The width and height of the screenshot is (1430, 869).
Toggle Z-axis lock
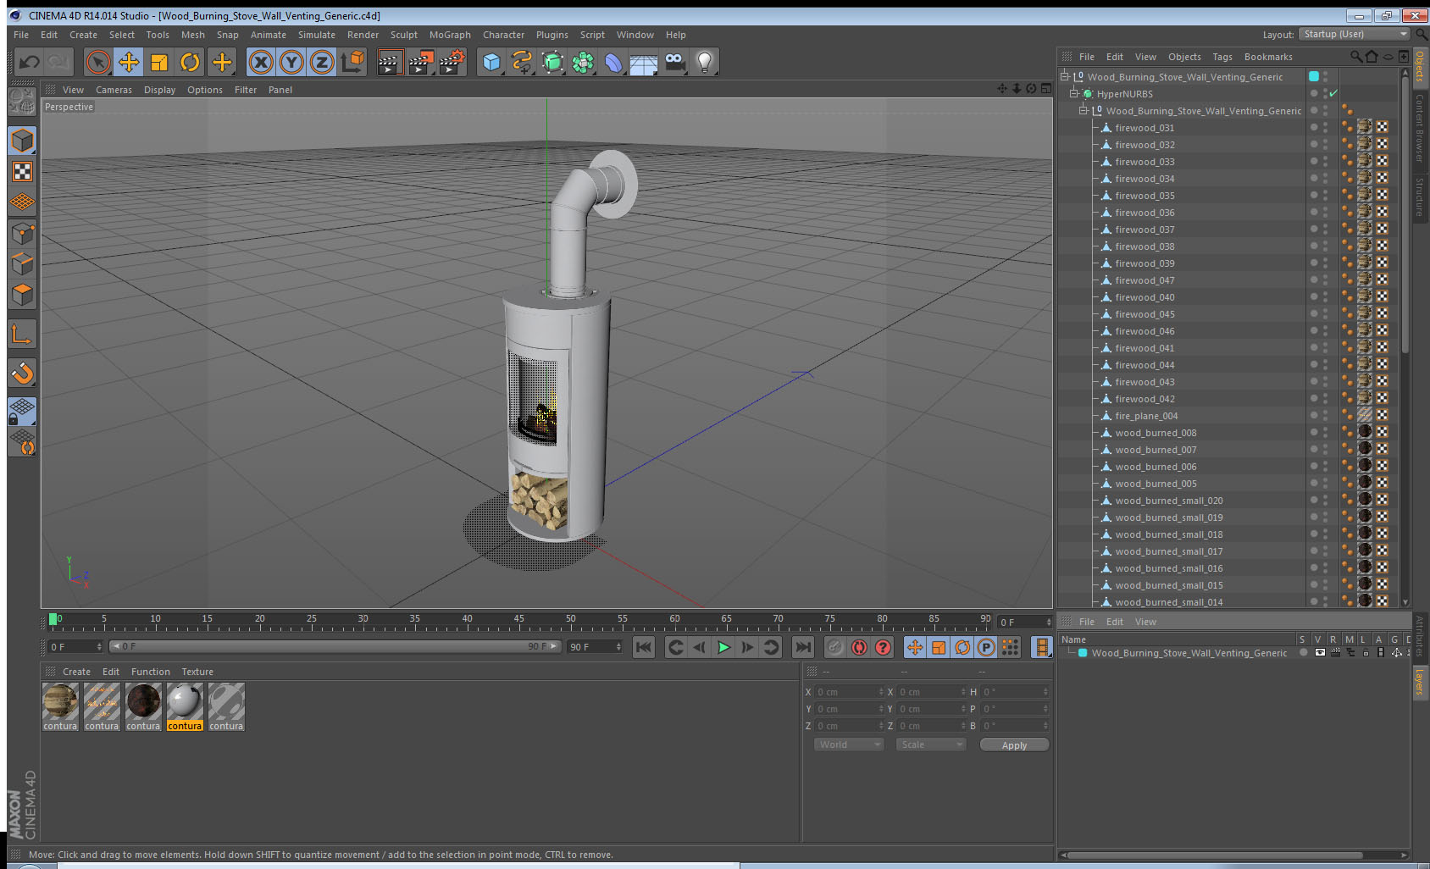(322, 62)
